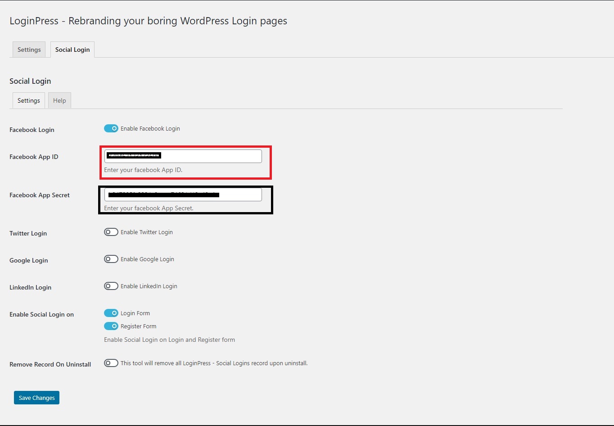Screen dimensions: 614x426
Task: Enable the Remove Record On Uninstall toggle
Action: pos(111,363)
